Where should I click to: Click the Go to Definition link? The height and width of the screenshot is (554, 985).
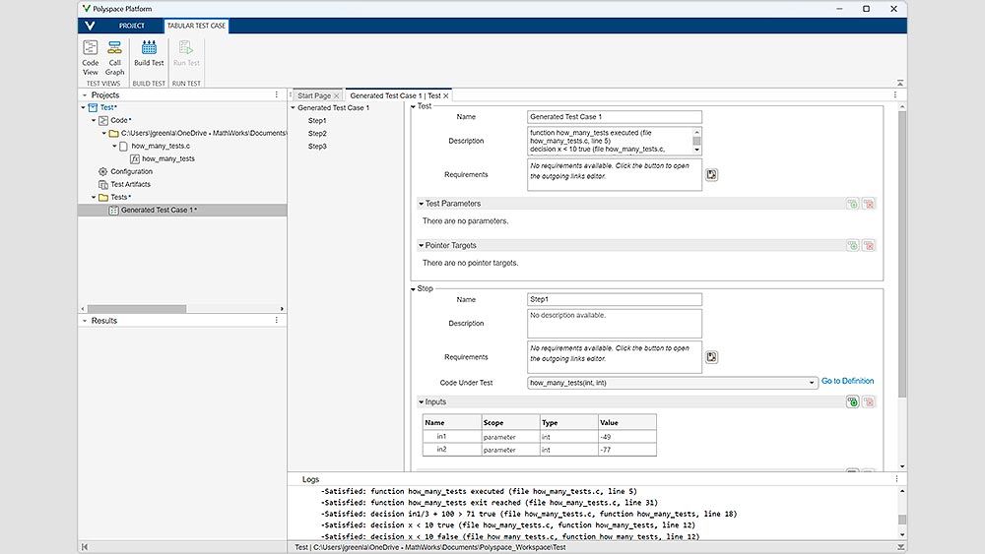click(847, 382)
